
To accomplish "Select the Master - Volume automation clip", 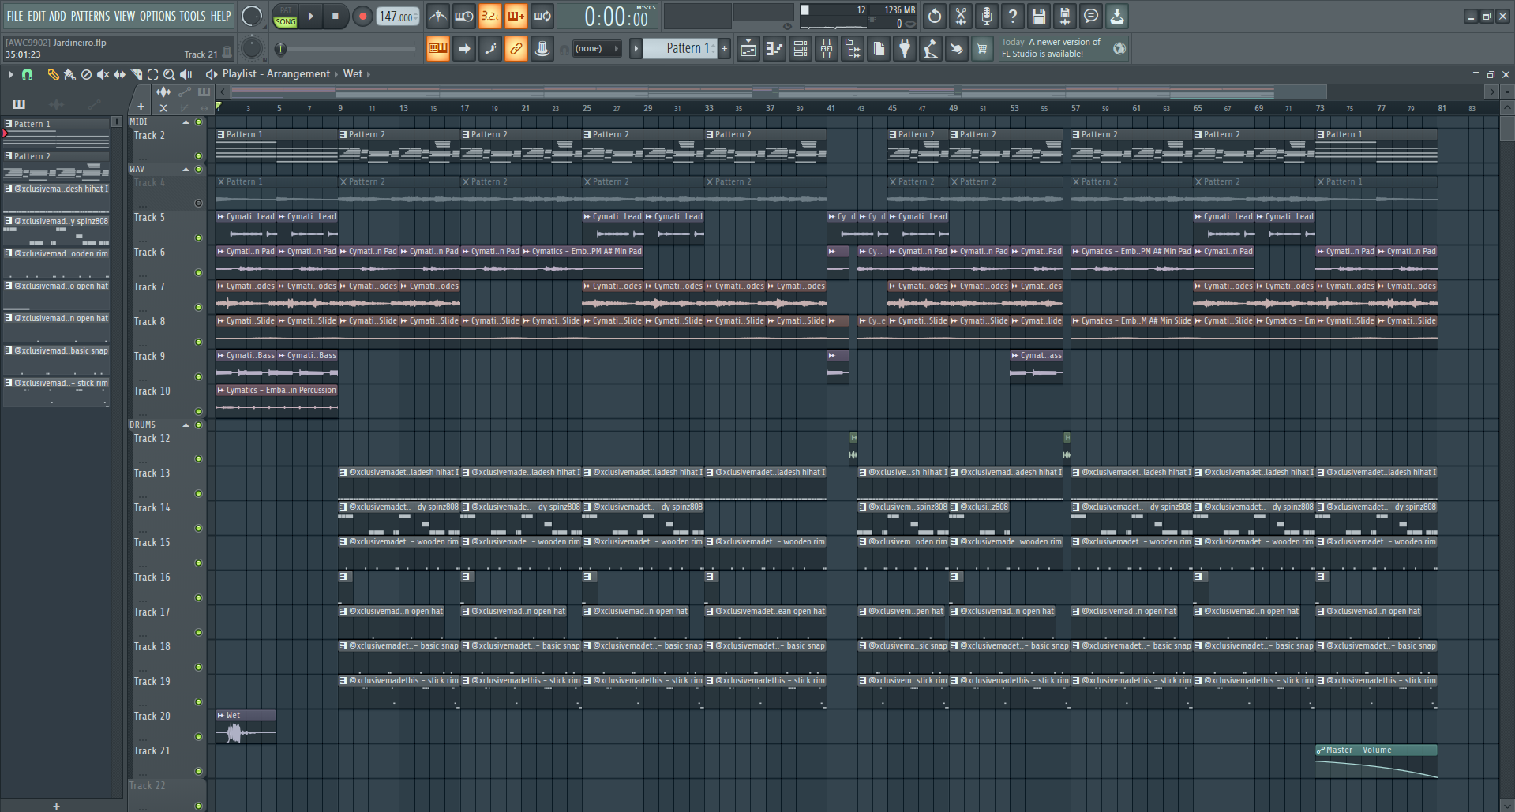I will tap(1376, 762).
